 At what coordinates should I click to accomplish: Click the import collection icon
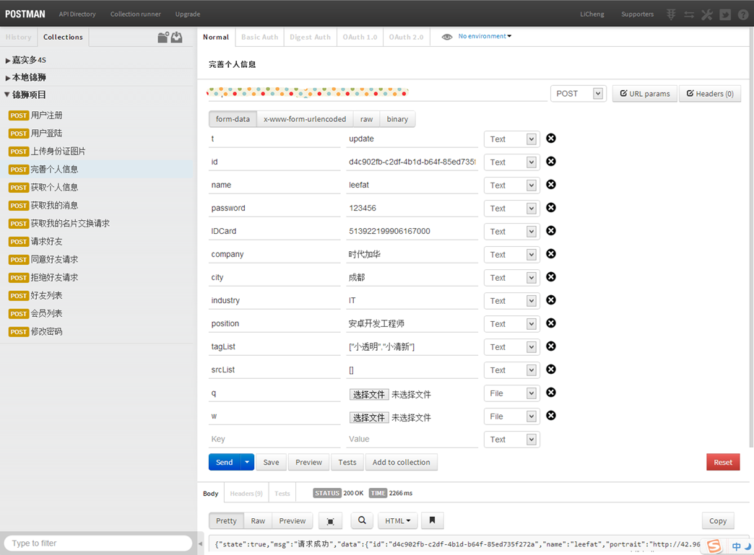click(x=177, y=38)
